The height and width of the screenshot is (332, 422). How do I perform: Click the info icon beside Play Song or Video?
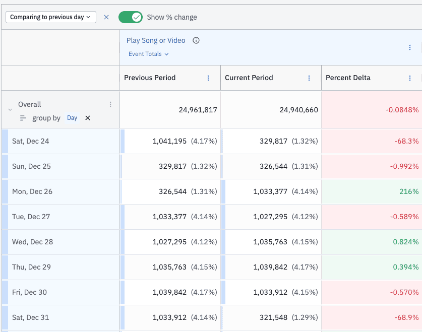pyautogui.click(x=196, y=40)
